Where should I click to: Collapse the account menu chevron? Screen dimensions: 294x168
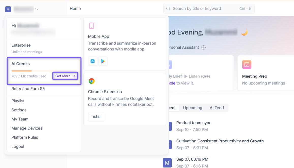37,9
